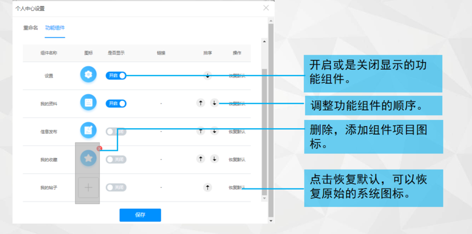Click the 设置 row name
The image size is (472, 234).
pyautogui.click(x=49, y=76)
